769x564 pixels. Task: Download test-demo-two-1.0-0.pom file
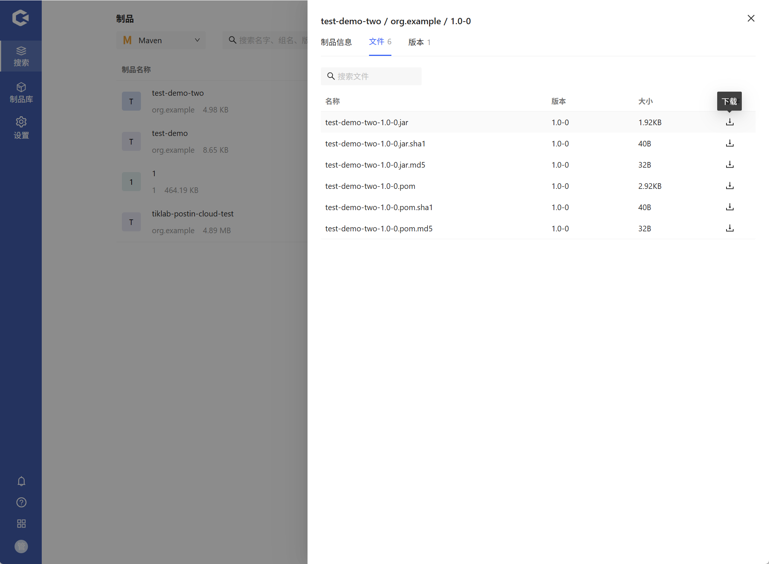tap(729, 186)
